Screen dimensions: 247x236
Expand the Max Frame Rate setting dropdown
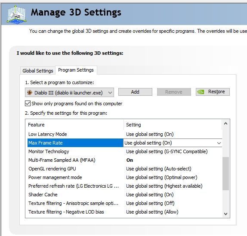219,143
